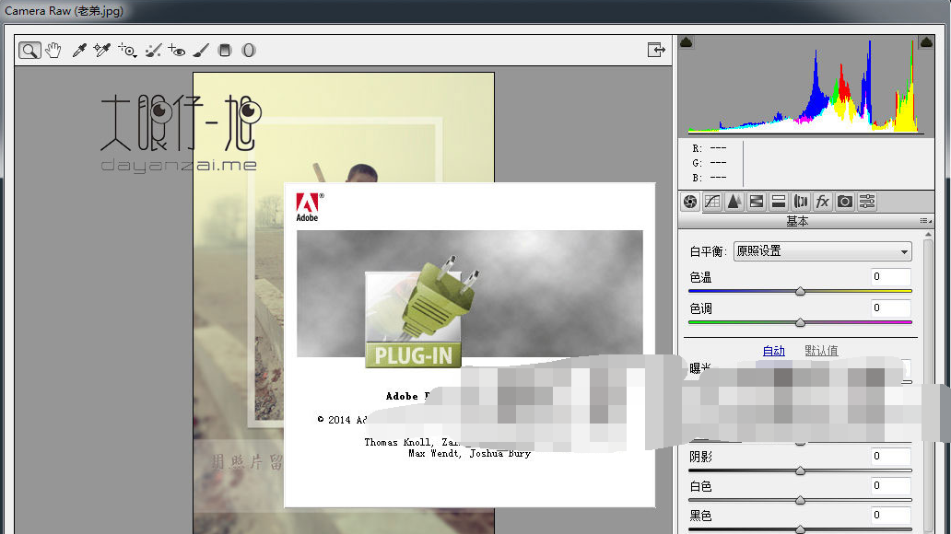Image resolution: width=951 pixels, height=534 pixels.
Task: Click the 'B: ---' readout
Action: click(709, 178)
